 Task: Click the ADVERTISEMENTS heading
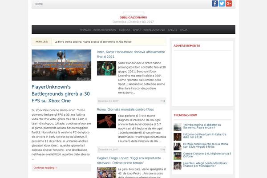pos(187,46)
